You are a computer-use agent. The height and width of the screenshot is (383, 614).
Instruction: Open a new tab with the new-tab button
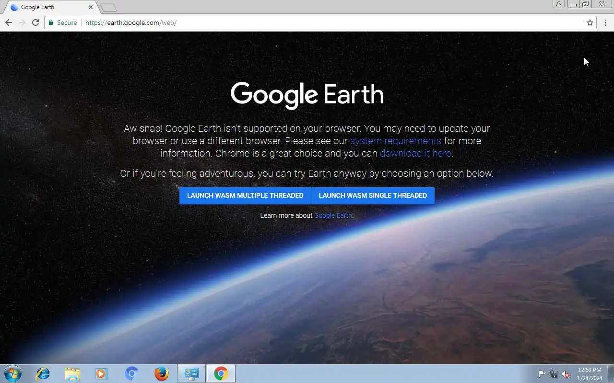pos(109,7)
